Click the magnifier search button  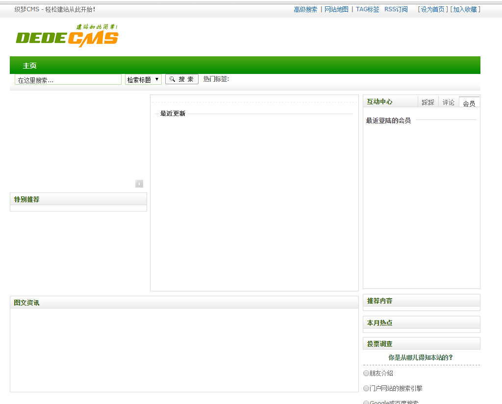coord(182,79)
